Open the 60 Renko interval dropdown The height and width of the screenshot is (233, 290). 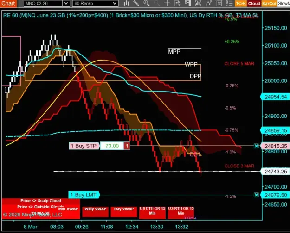pyautogui.click(x=95, y=4)
